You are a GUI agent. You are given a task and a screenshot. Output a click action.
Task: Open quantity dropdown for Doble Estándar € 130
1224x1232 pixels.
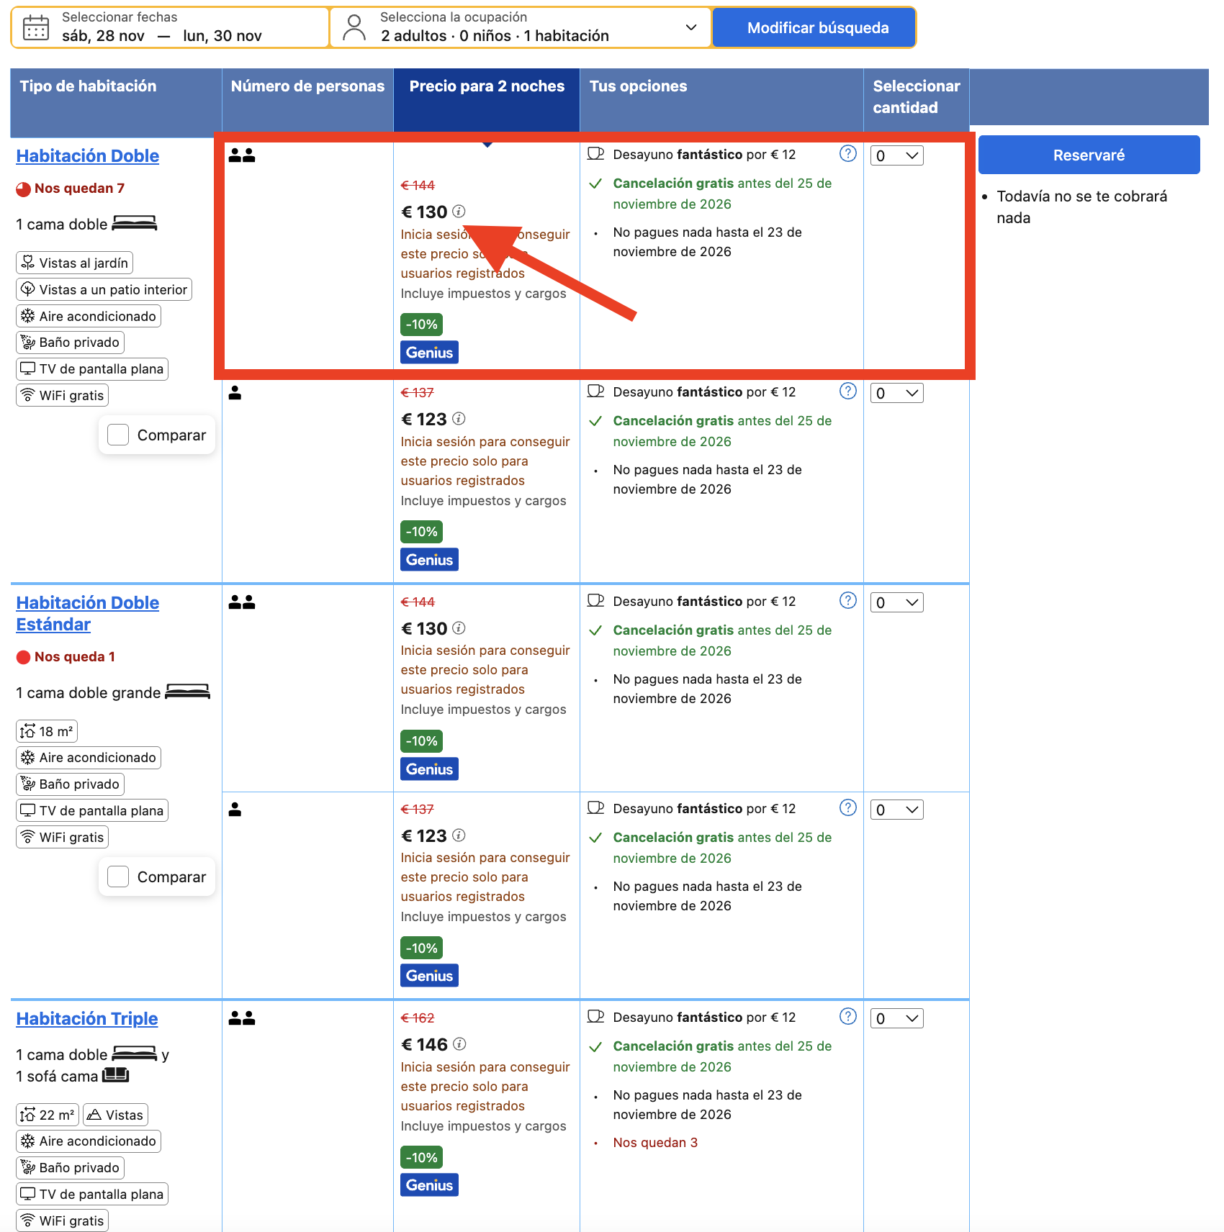click(897, 602)
